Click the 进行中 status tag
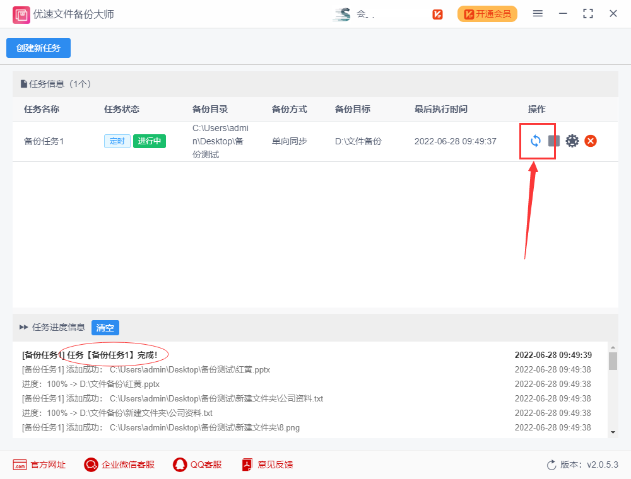Screen dimensions: 631x479 (x=149, y=141)
